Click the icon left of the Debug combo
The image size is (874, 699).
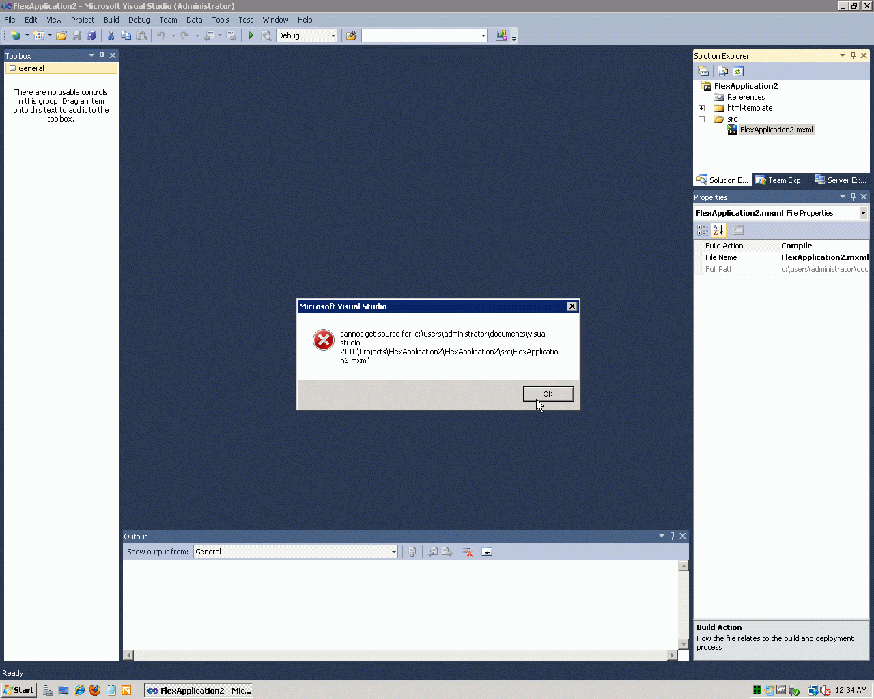click(266, 35)
